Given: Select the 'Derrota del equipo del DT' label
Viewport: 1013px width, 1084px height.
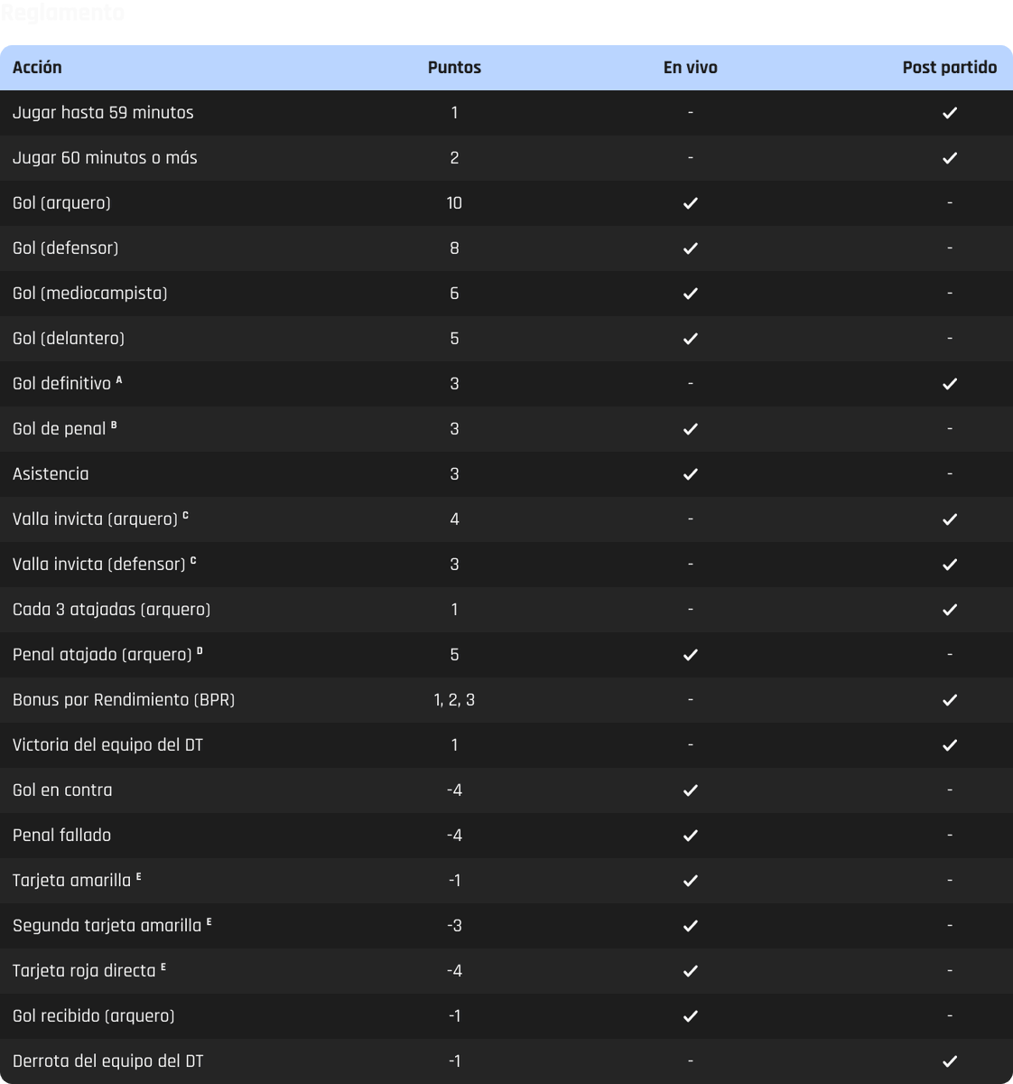Looking at the screenshot, I should (x=107, y=1061).
